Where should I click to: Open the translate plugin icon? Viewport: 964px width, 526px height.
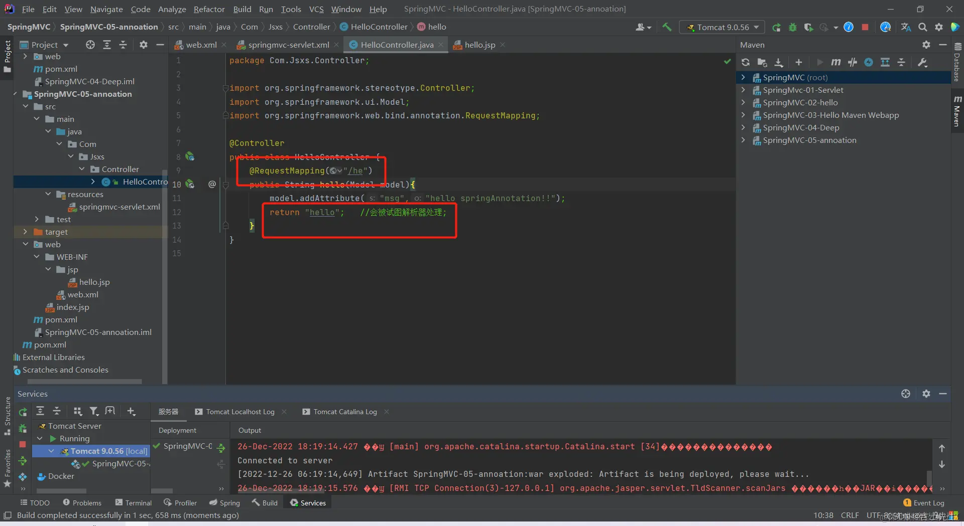click(906, 27)
